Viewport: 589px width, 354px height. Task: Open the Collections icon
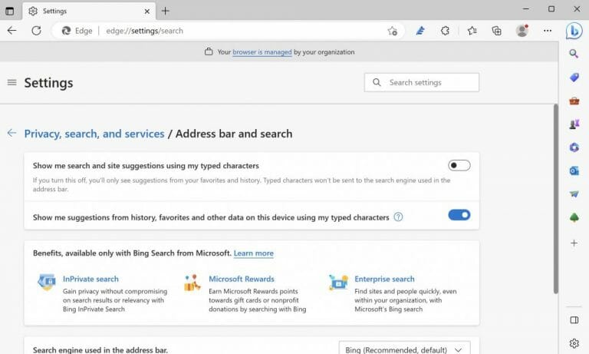pos(497,31)
